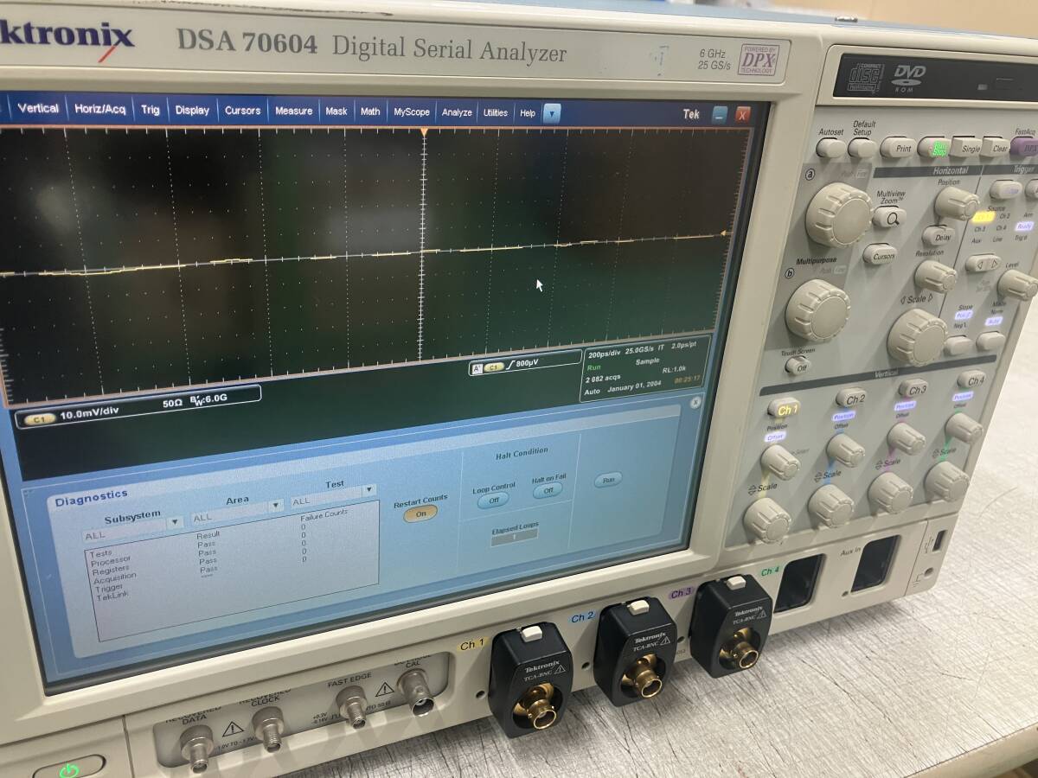
Task: Click the trigger level arrow at graticule right edge
Action: point(724,234)
